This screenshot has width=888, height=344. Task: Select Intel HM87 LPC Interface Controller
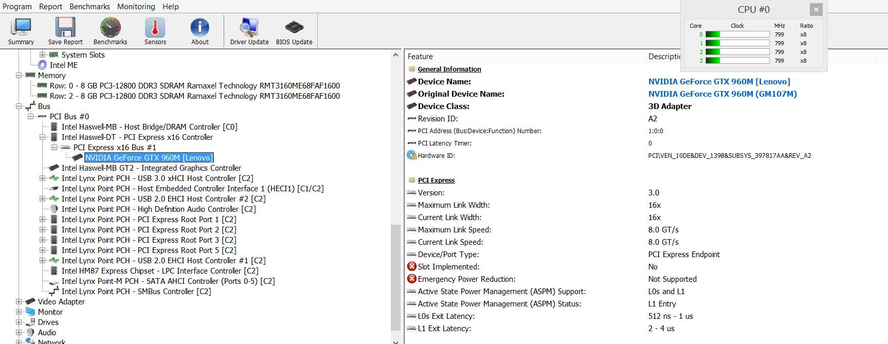click(160, 271)
